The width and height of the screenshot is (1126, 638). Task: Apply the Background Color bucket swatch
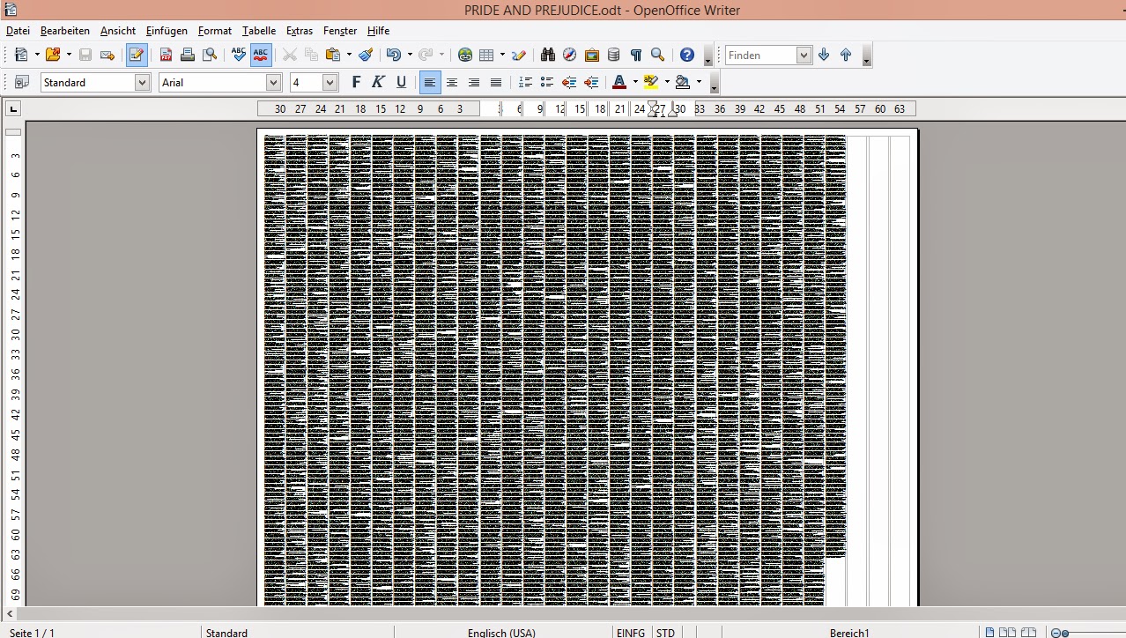683,82
